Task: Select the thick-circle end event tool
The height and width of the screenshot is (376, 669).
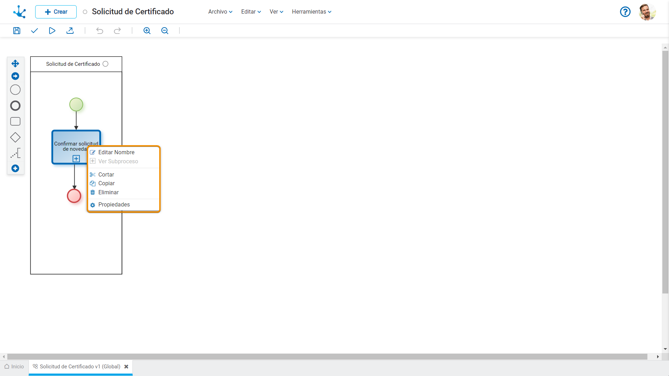Action: tap(15, 106)
